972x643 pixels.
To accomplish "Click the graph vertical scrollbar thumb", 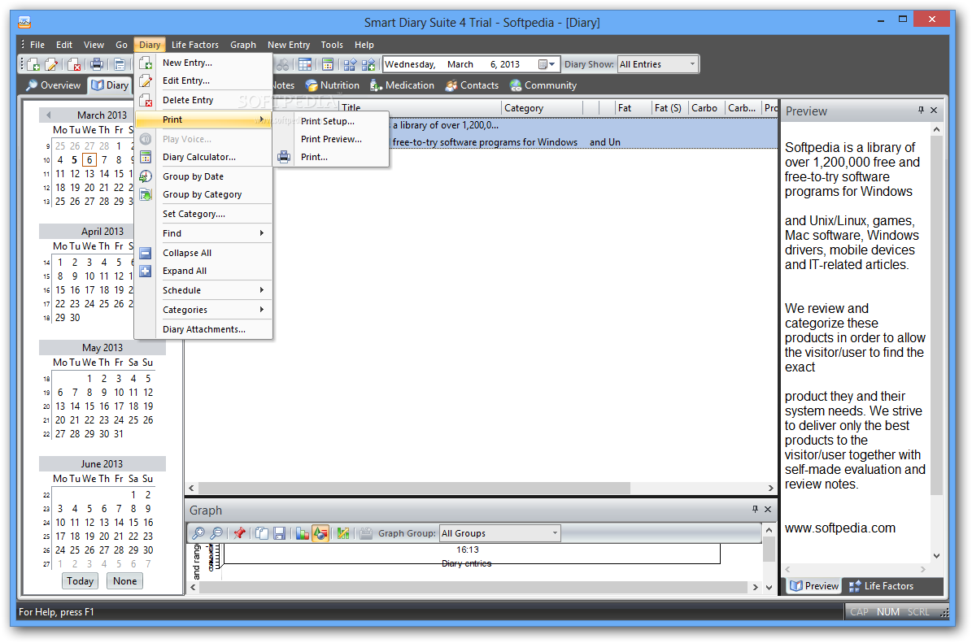I will click(769, 549).
